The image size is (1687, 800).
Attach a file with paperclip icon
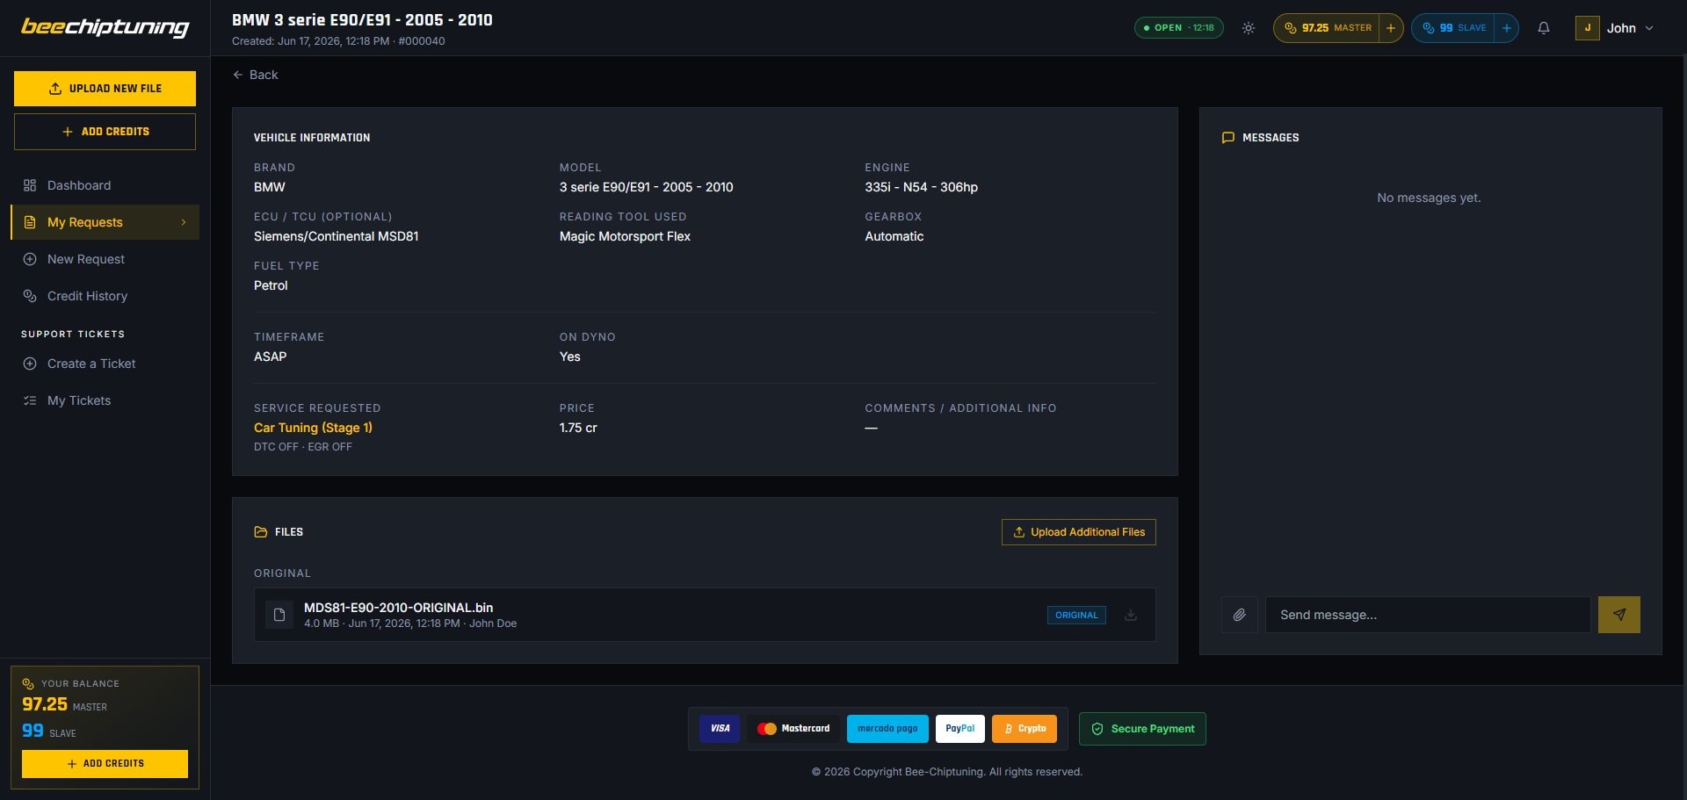[x=1239, y=615]
